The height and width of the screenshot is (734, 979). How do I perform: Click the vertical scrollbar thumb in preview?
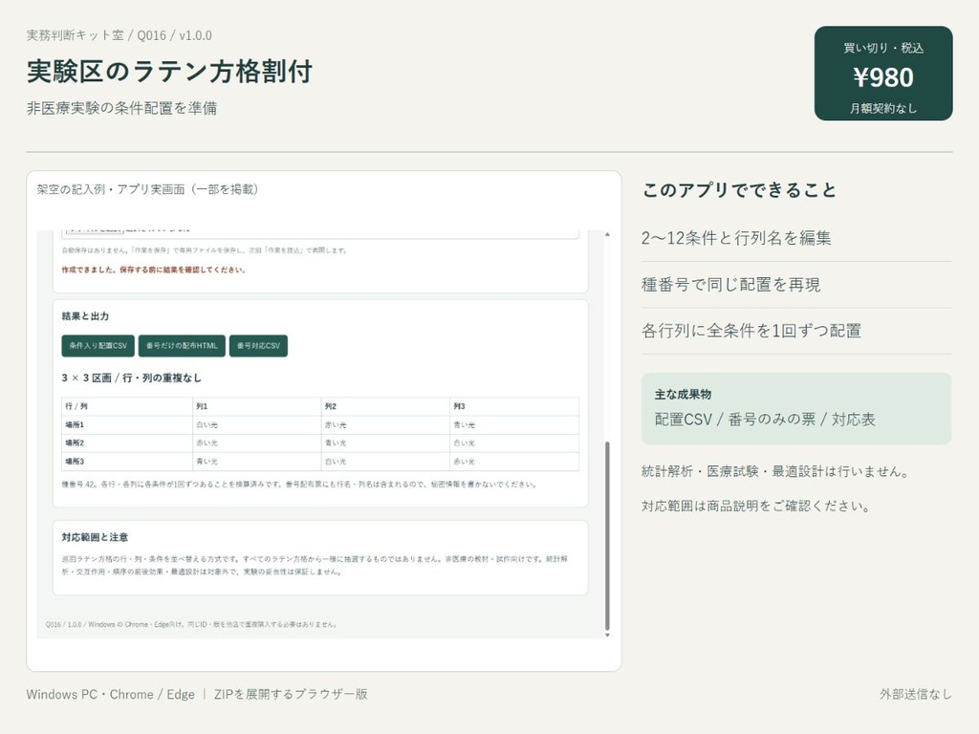[607, 536]
